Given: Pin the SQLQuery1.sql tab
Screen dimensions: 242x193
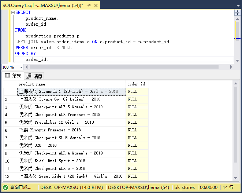Looking at the screenshot, I should tap(89, 6).
